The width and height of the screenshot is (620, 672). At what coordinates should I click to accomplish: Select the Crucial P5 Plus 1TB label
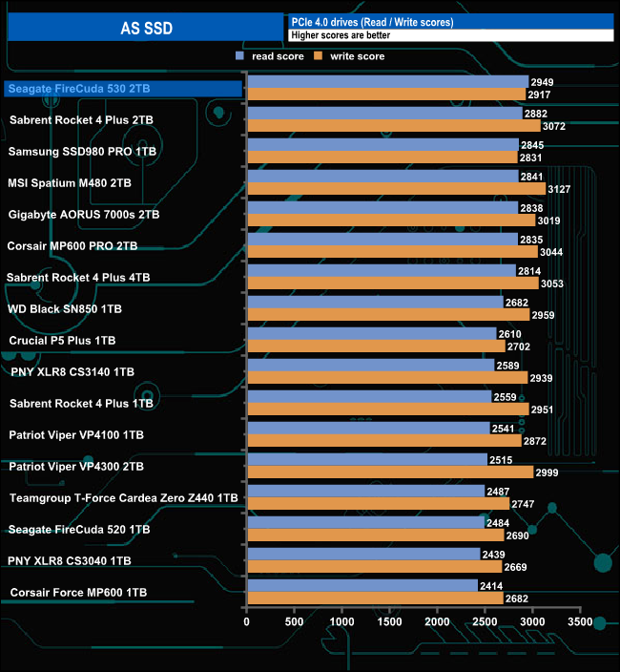63,341
